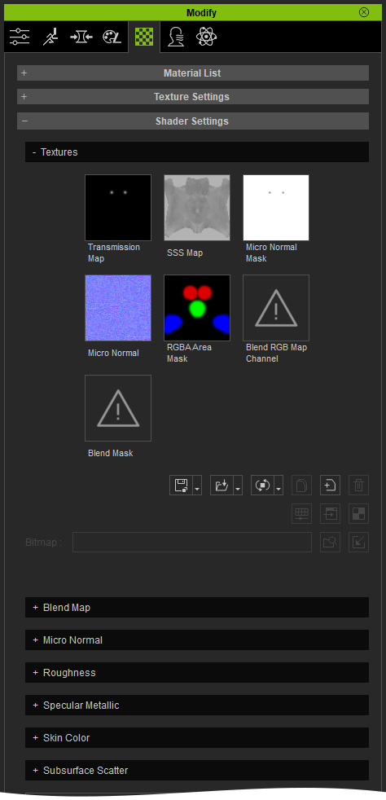
Task: Open the head morph tab with face profile
Action: (x=176, y=37)
